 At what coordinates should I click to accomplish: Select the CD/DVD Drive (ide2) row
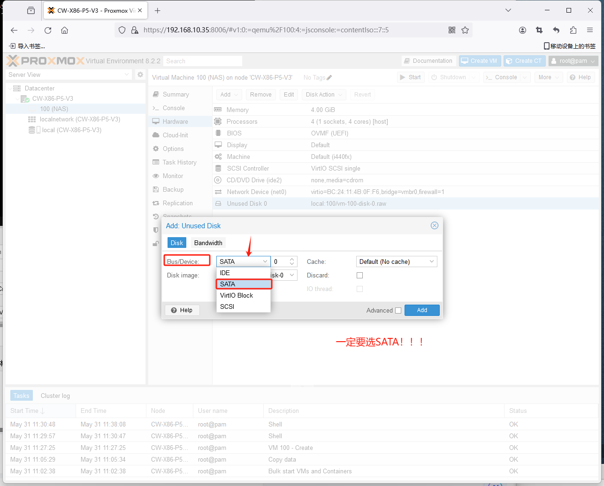click(x=406, y=180)
